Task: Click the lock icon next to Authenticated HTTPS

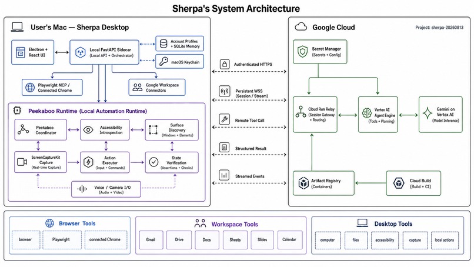Action: [224, 64]
